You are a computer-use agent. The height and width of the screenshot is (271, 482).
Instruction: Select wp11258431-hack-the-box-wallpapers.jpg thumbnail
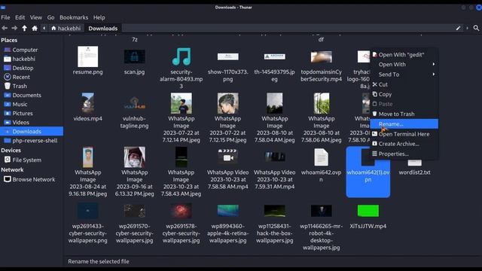point(274,211)
